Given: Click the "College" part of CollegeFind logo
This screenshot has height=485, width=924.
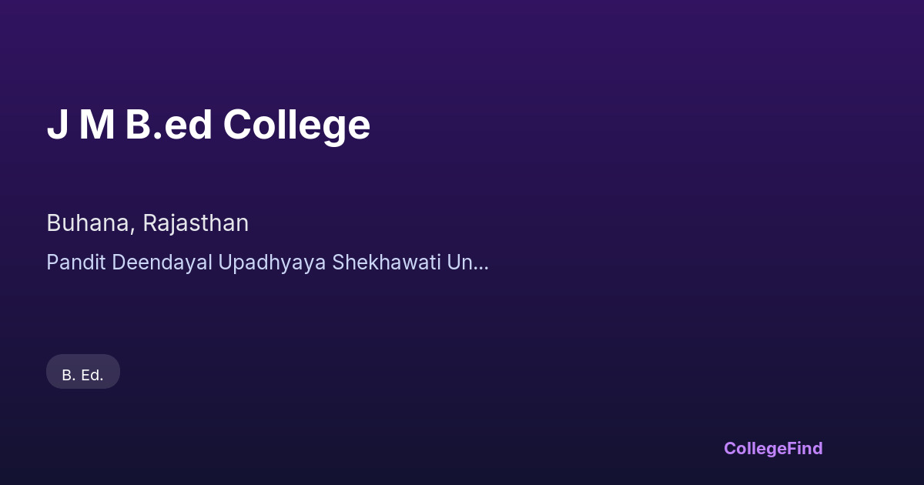Looking at the screenshot, I should coord(755,448).
